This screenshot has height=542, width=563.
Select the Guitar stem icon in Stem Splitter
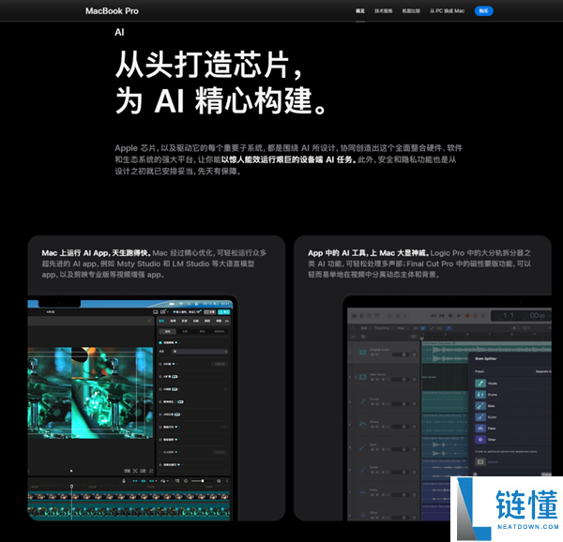click(x=480, y=416)
